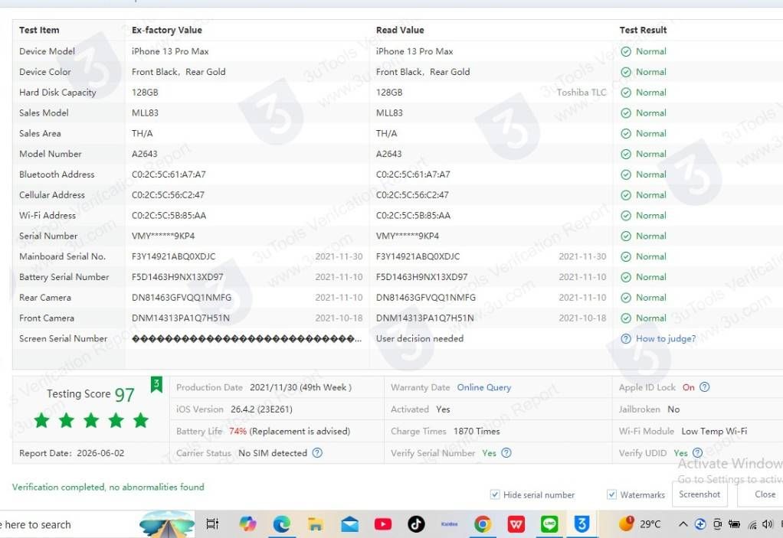The image size is (783, 538).
Task: Click the Read Value column header
Action: click(400, 30)
